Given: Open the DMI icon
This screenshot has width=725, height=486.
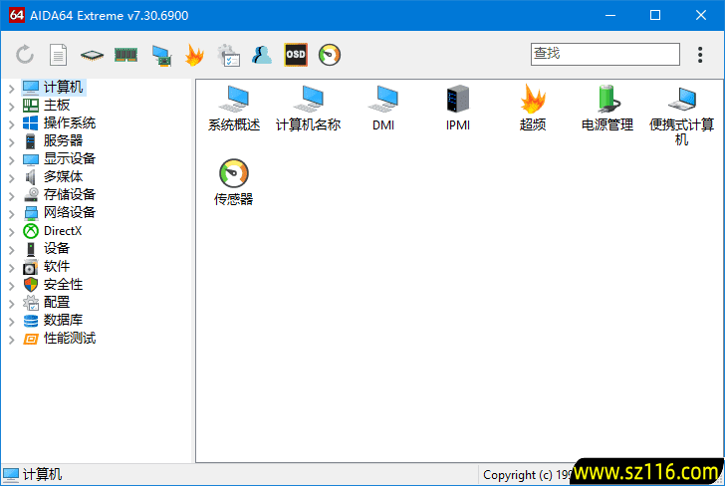Looking at the screenshot, I should pos(383,109).
